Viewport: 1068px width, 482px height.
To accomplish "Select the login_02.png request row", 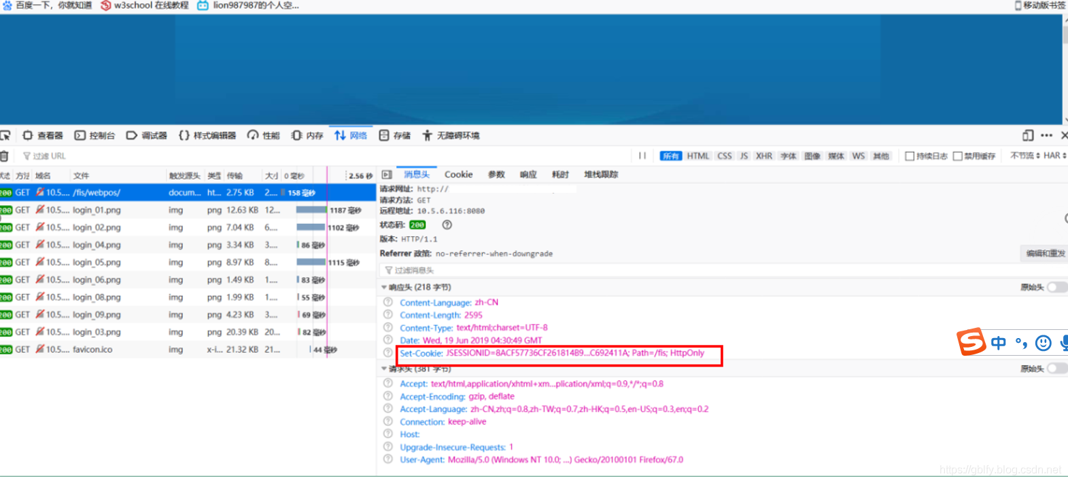I will click(x=188, y=227).
